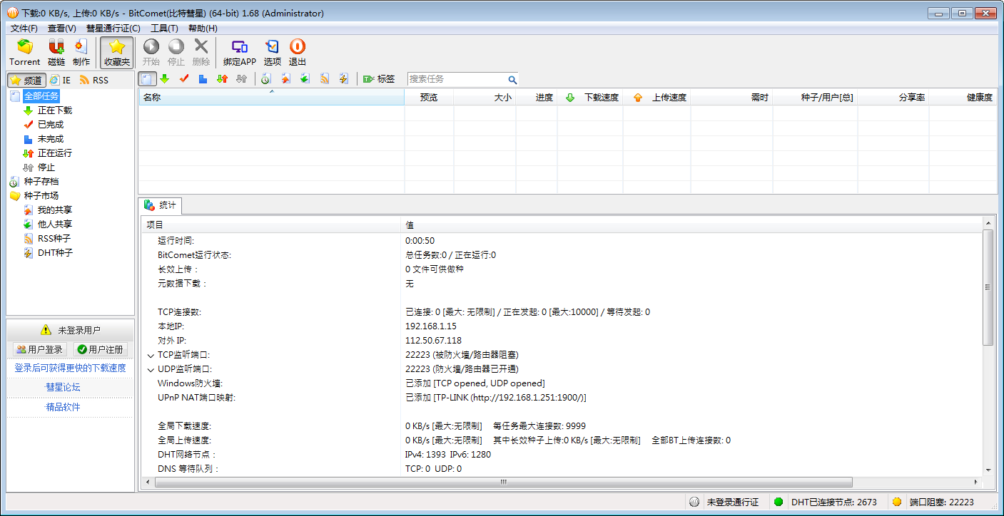Toggle the green-arrow downloading filter button

coord(165,79)
